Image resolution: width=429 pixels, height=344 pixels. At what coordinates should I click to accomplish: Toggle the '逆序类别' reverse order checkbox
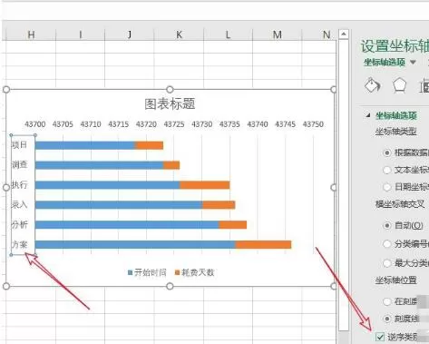click(380, 337)
